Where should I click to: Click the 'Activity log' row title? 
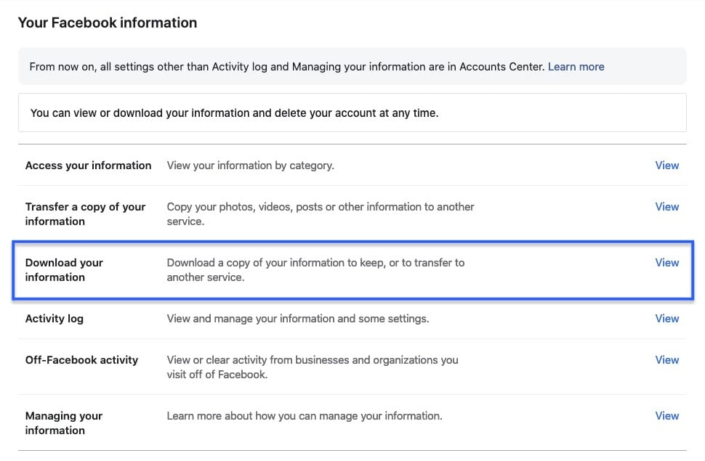coord(55,319)
